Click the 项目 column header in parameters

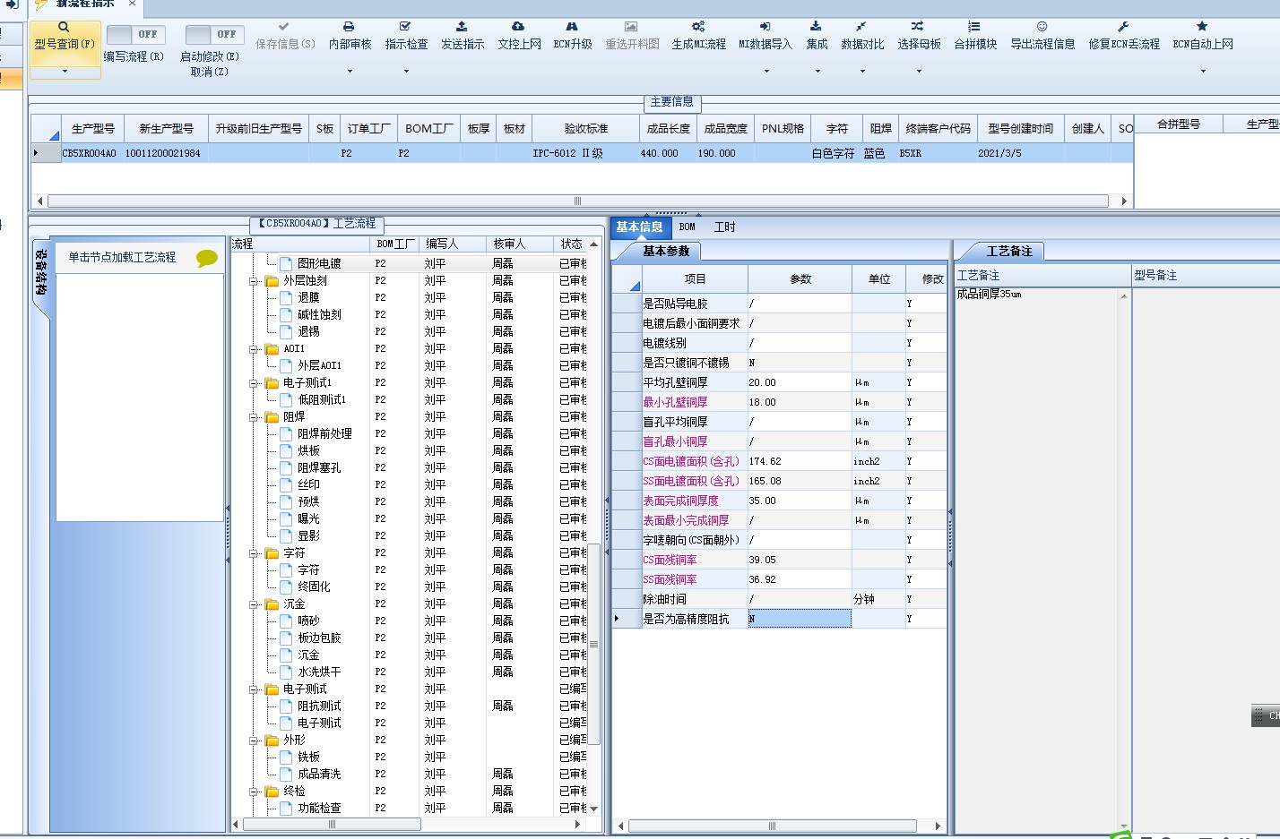tap(696, 279)
